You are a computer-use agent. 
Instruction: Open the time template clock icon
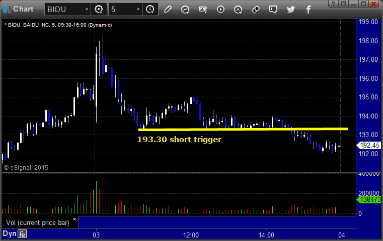[x=150, y=10]
